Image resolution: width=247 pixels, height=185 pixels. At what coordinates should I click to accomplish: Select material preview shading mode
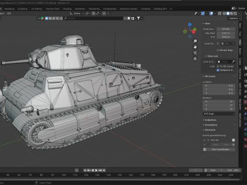232,13
